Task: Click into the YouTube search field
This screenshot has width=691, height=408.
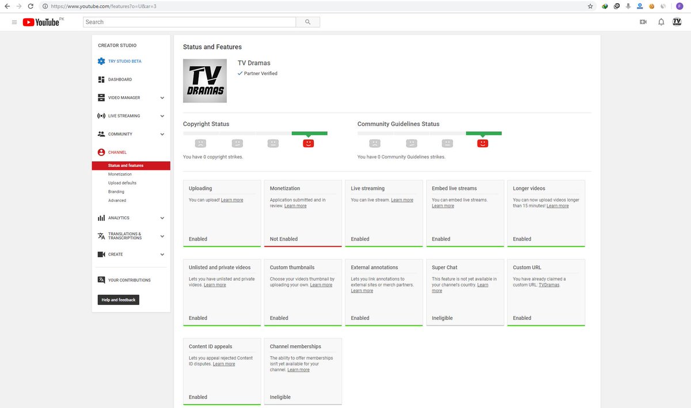Action: [189, 22]
